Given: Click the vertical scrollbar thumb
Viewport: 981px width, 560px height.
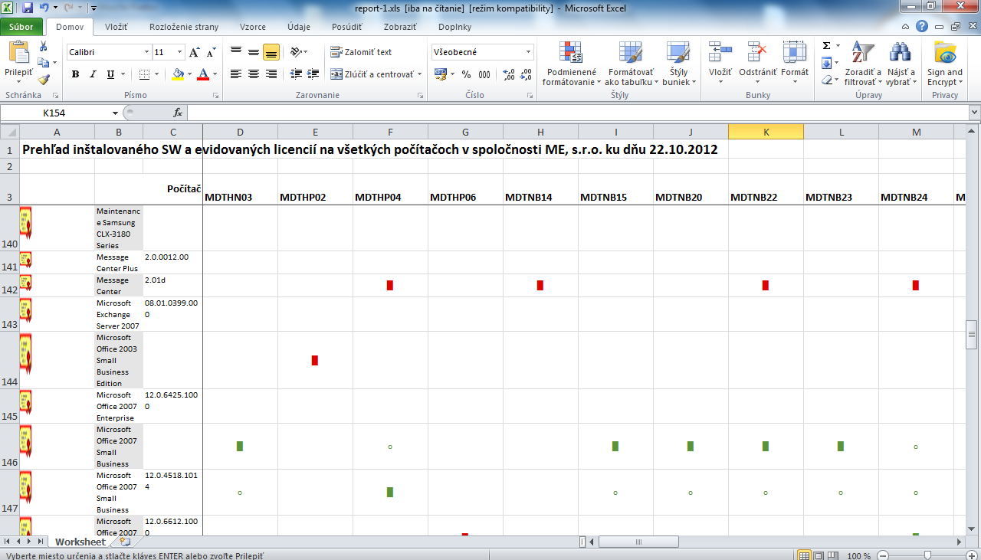Looking at the screenshot, I should [973, 335].
